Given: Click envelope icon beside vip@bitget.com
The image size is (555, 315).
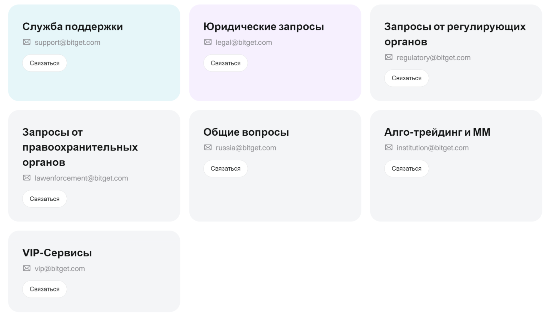Looking at the screenshot, I should point(27,268).
